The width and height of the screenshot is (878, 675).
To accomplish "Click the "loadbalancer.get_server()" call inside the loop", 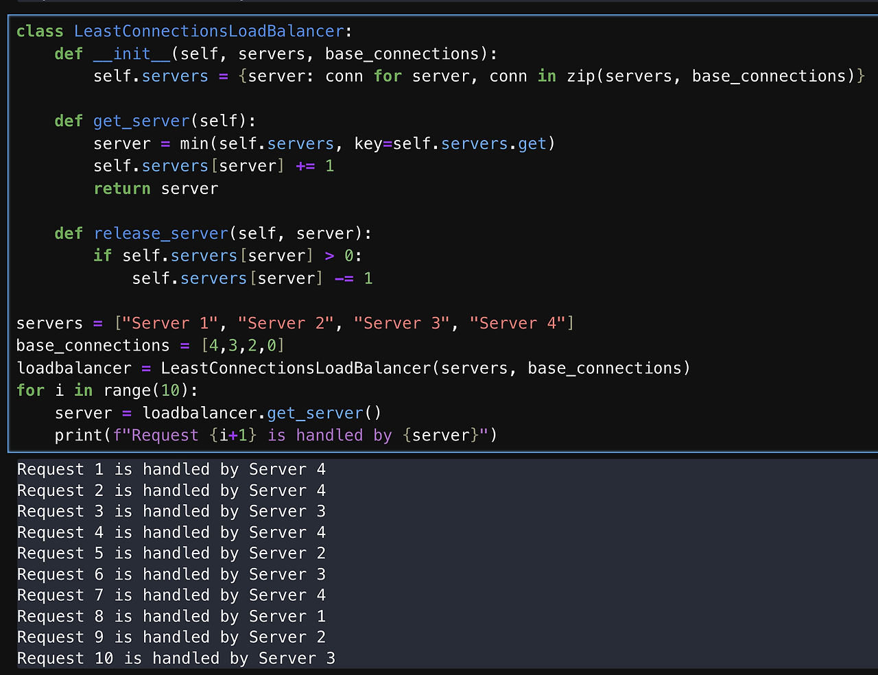I will (261, 414).
